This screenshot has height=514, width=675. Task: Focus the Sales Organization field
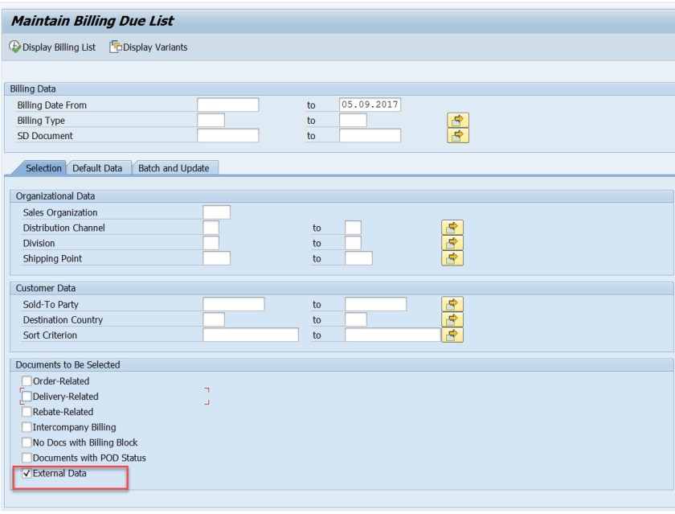click(216, 212)
